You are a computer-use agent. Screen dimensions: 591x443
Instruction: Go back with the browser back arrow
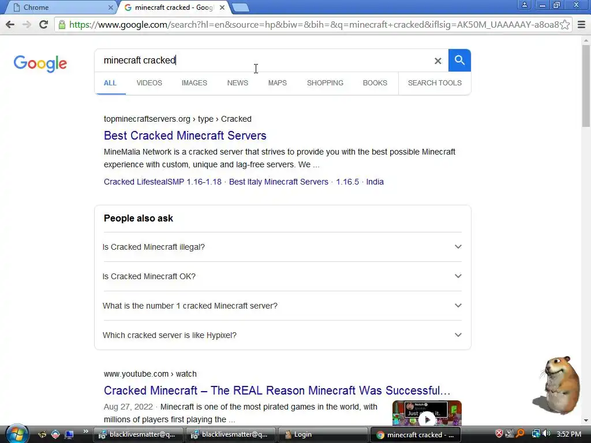pyautogui.click(x=10, y=25)
